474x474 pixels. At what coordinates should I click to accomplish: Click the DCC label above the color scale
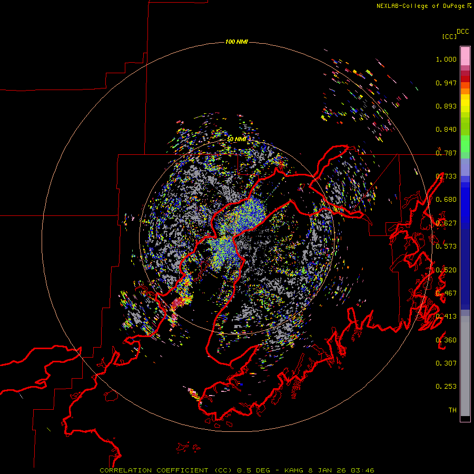coord(463,32)
